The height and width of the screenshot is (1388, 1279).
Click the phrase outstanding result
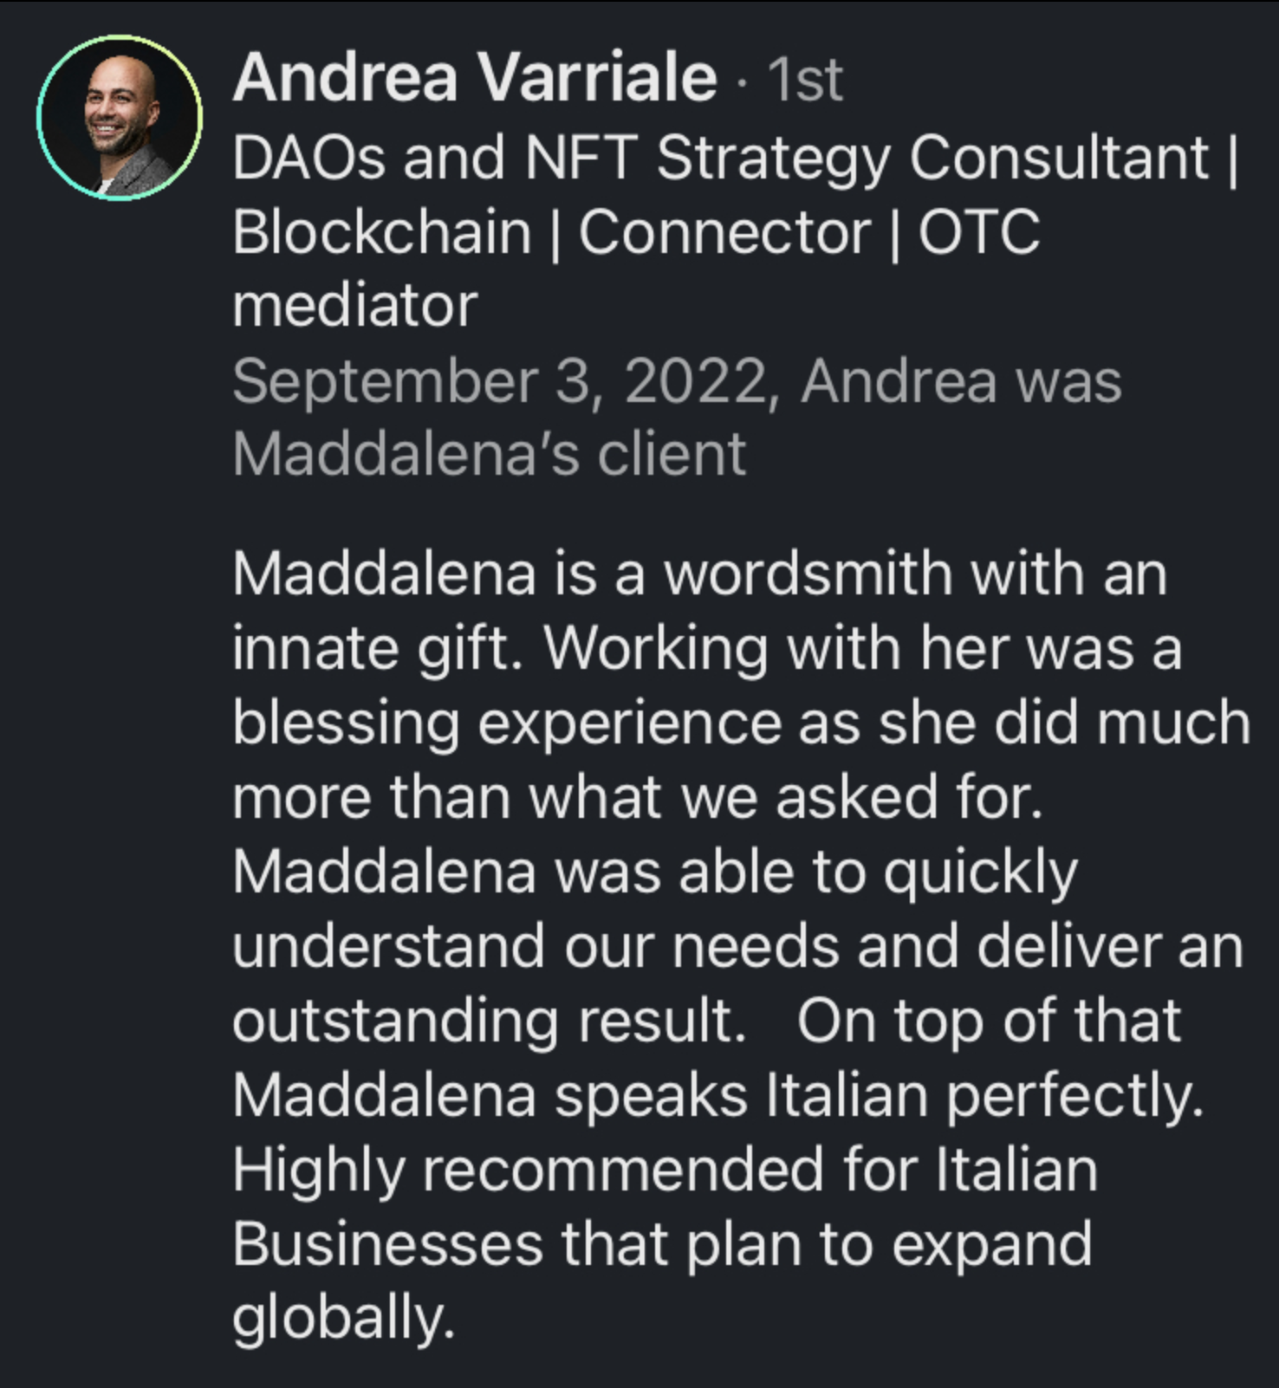489,1021
